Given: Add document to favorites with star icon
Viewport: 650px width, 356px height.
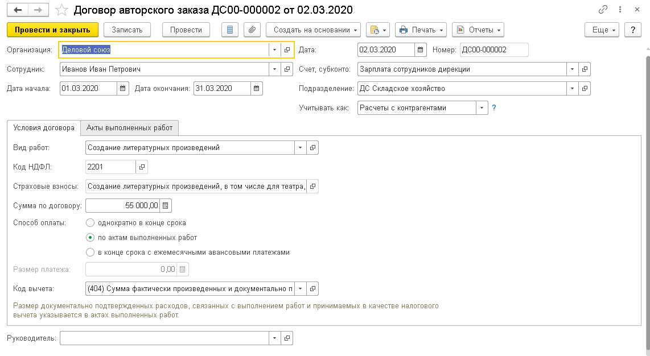Looking at the screenshot, I should [62, 10].
